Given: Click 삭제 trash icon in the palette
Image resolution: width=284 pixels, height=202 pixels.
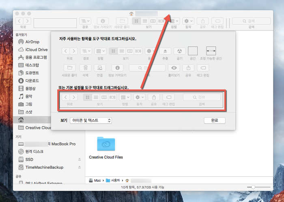Looking at the screenshot, I should 86,68.
